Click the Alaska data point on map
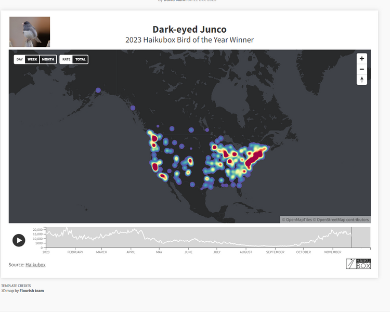390x312 pixels. (x=98, y=90)
